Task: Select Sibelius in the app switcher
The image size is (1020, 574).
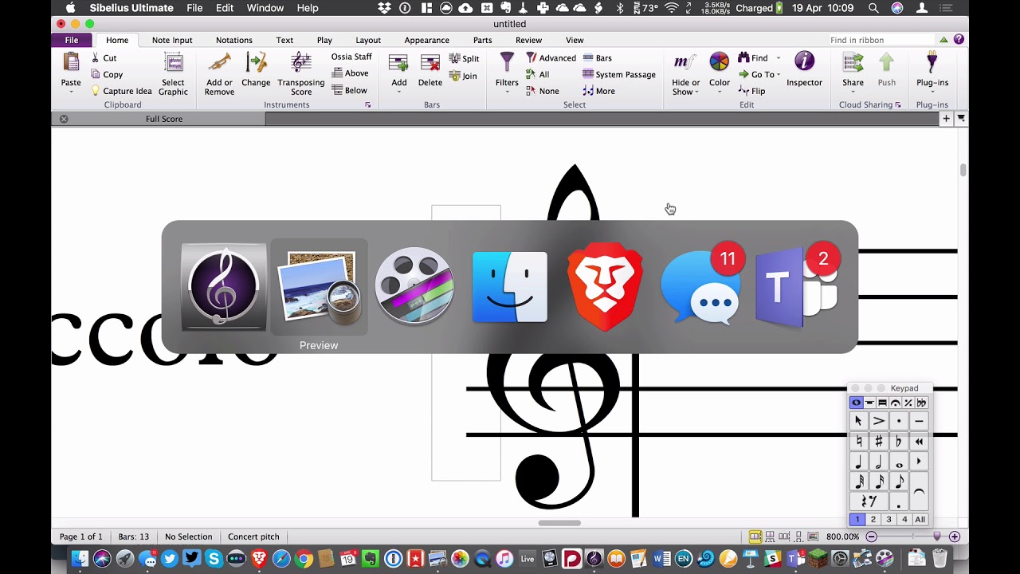Action: (224, 287)
